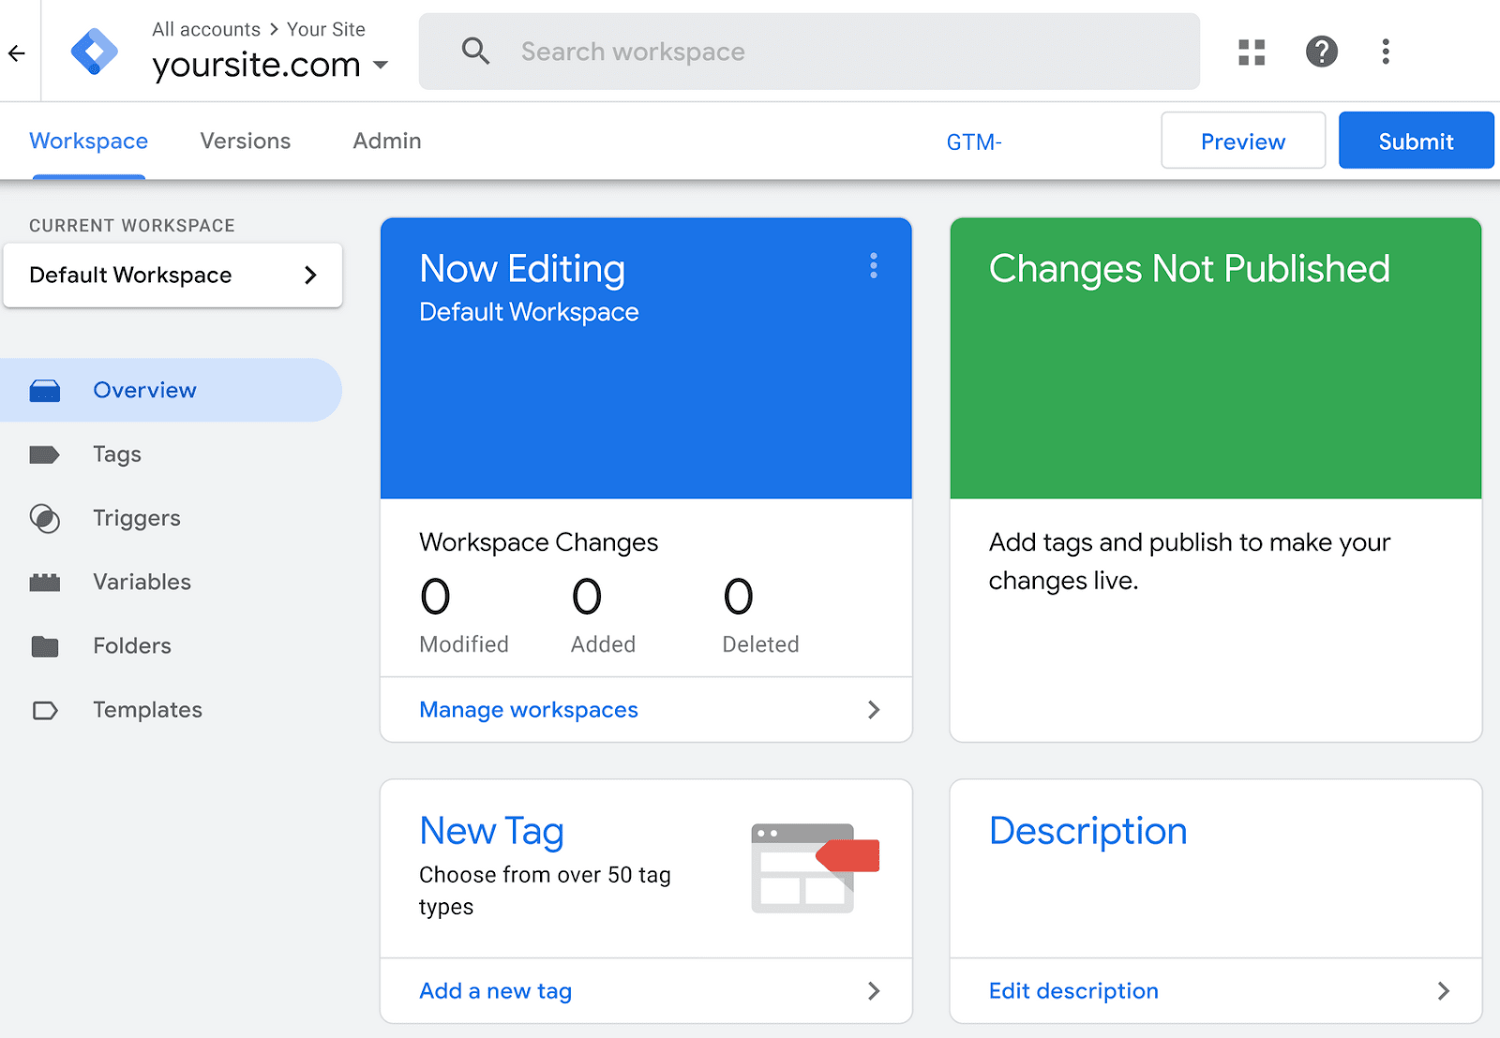Switch to the Versions tab
Screen dimensions: 1500x1038
(245, 141)
